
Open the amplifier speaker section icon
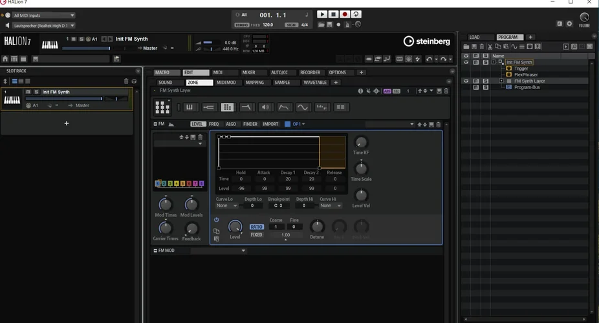[x=265, y=107]
